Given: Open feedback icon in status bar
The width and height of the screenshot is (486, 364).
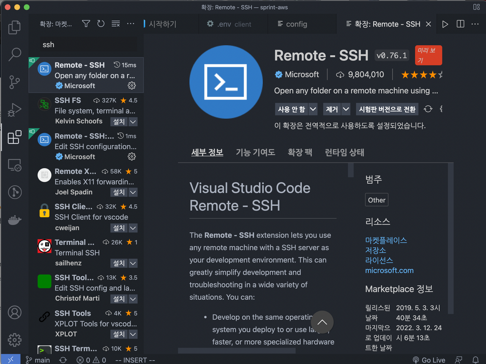Looking at the screenshot, I should click(x=459, y=360).
